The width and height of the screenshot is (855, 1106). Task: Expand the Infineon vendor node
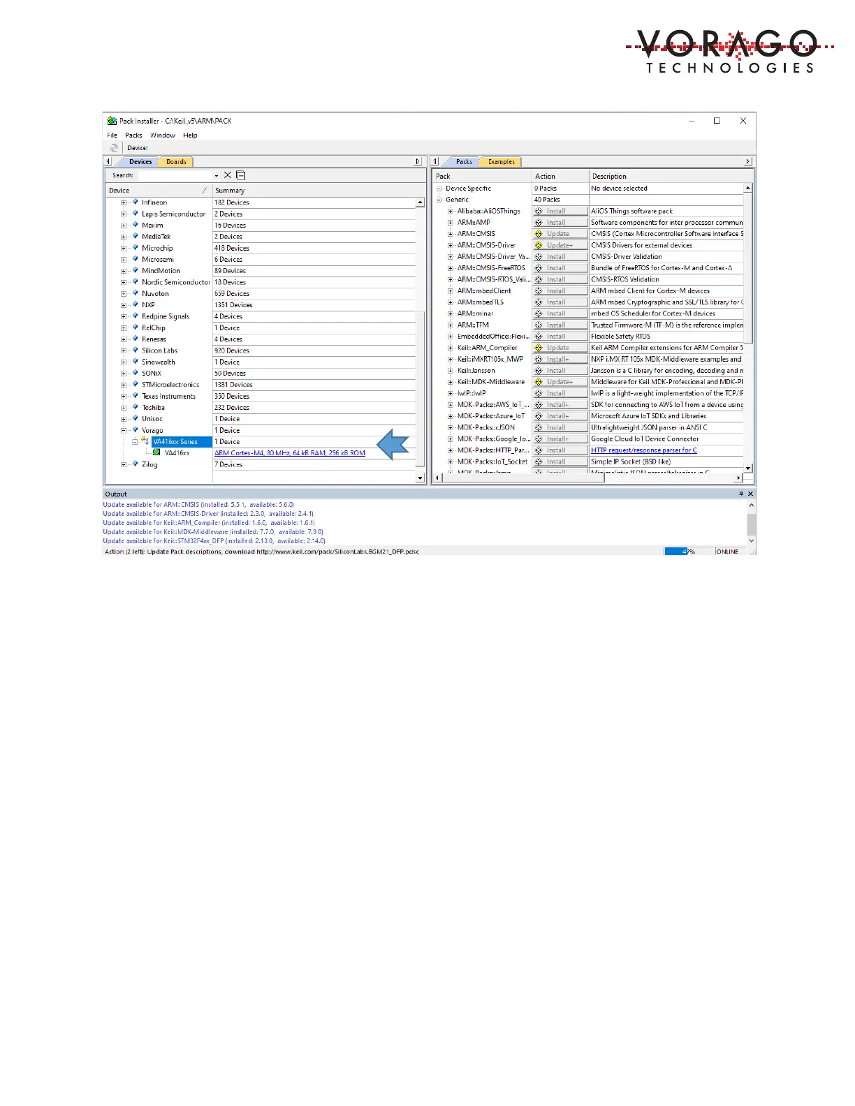point(124,202)
